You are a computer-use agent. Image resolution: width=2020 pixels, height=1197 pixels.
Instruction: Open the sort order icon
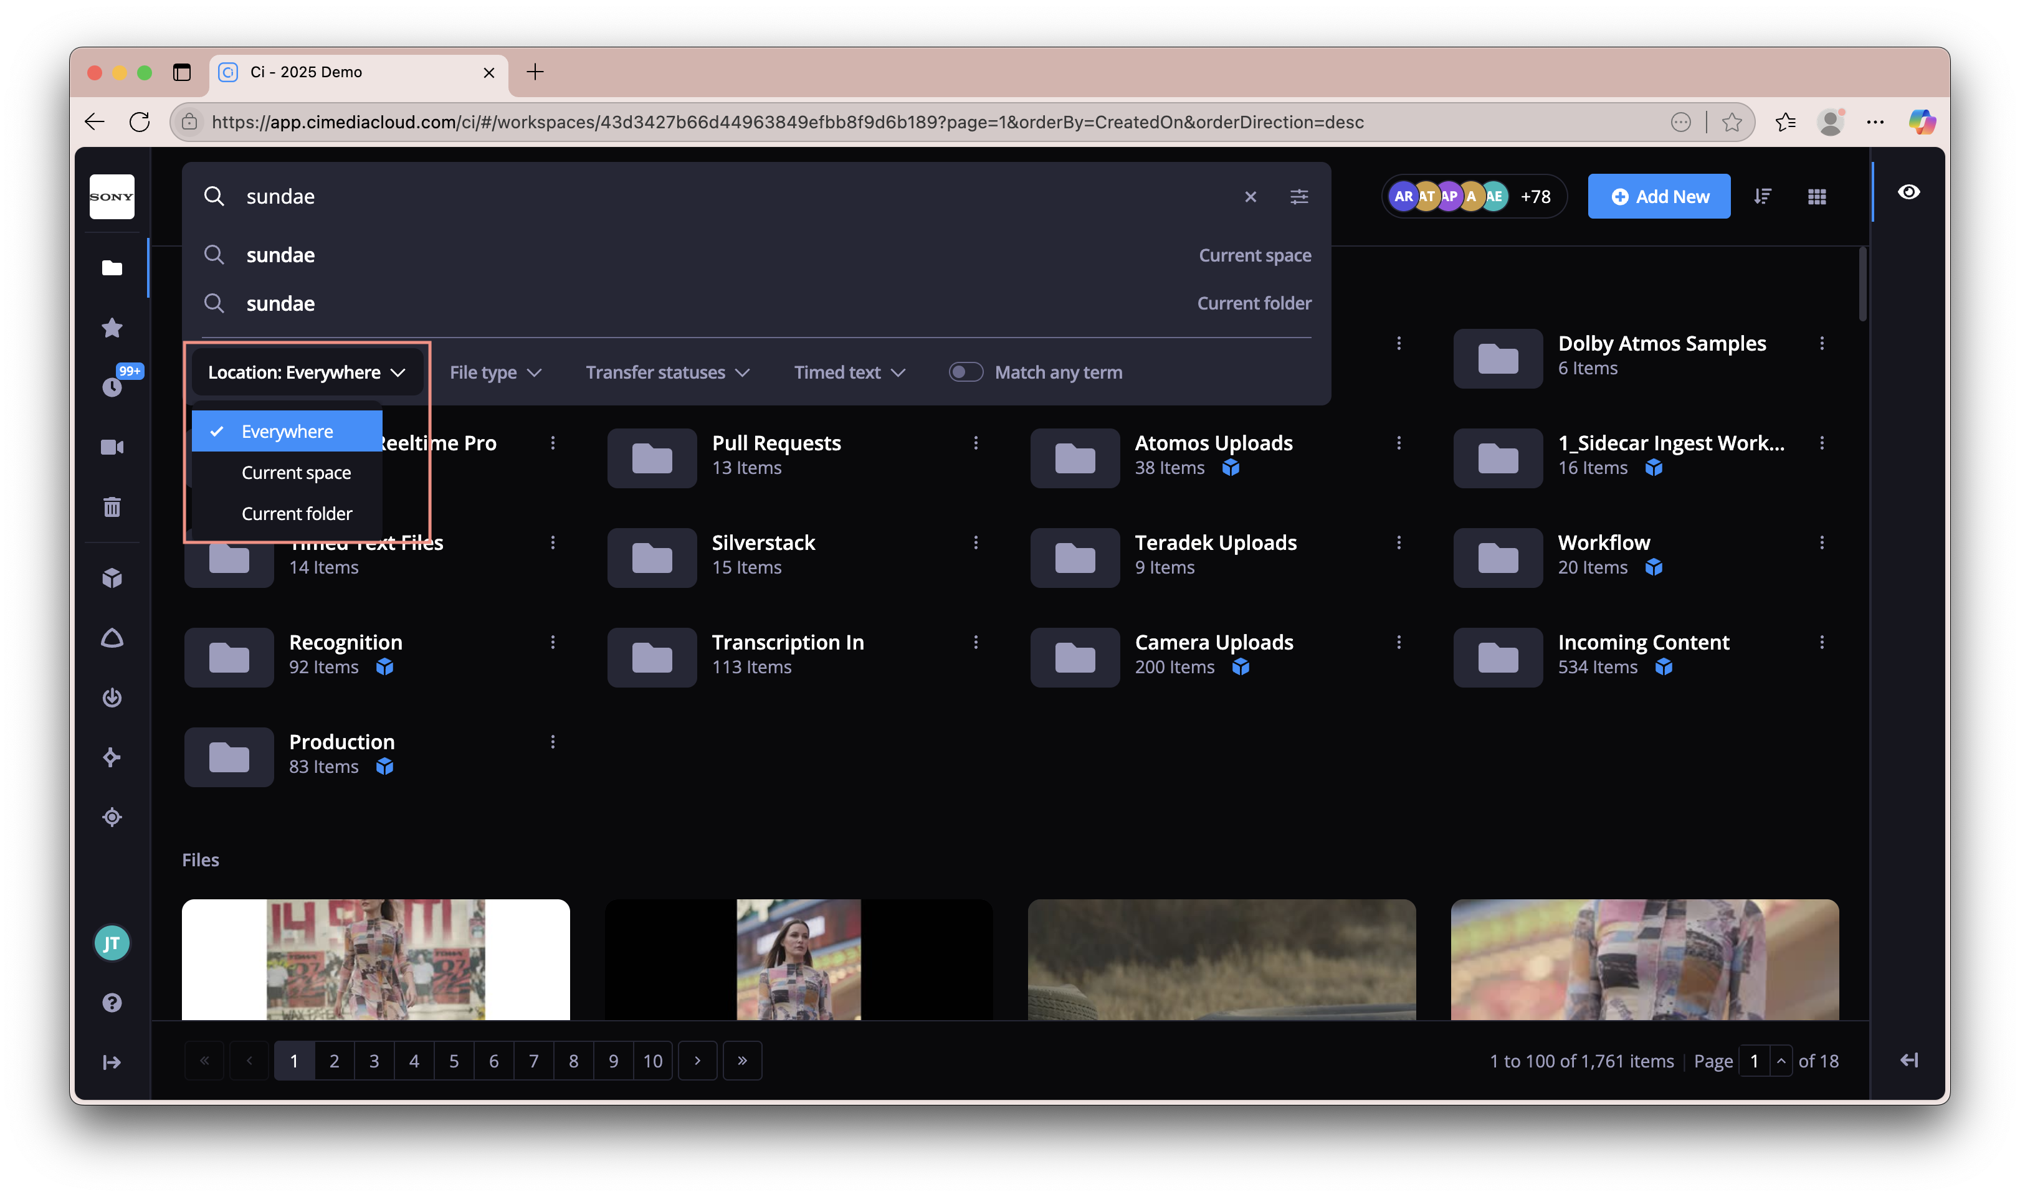(1762, 196)
